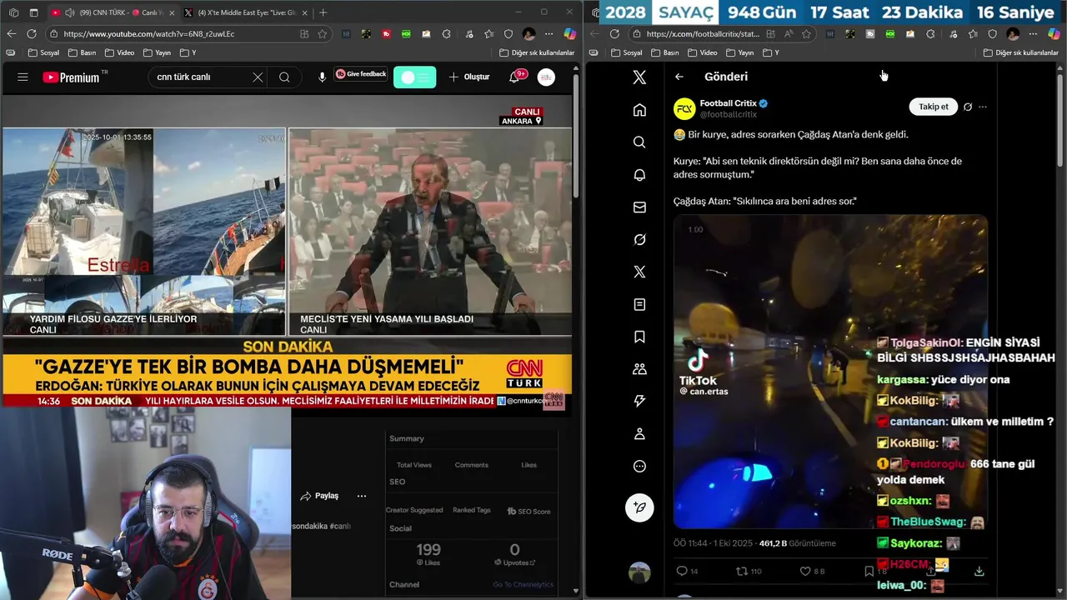Compose a new post on X

point(639,507)
